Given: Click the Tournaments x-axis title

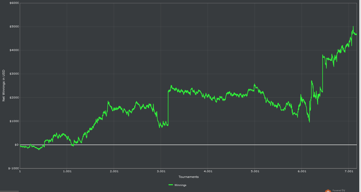Looking at the screenshot, I should coord(188,177).
